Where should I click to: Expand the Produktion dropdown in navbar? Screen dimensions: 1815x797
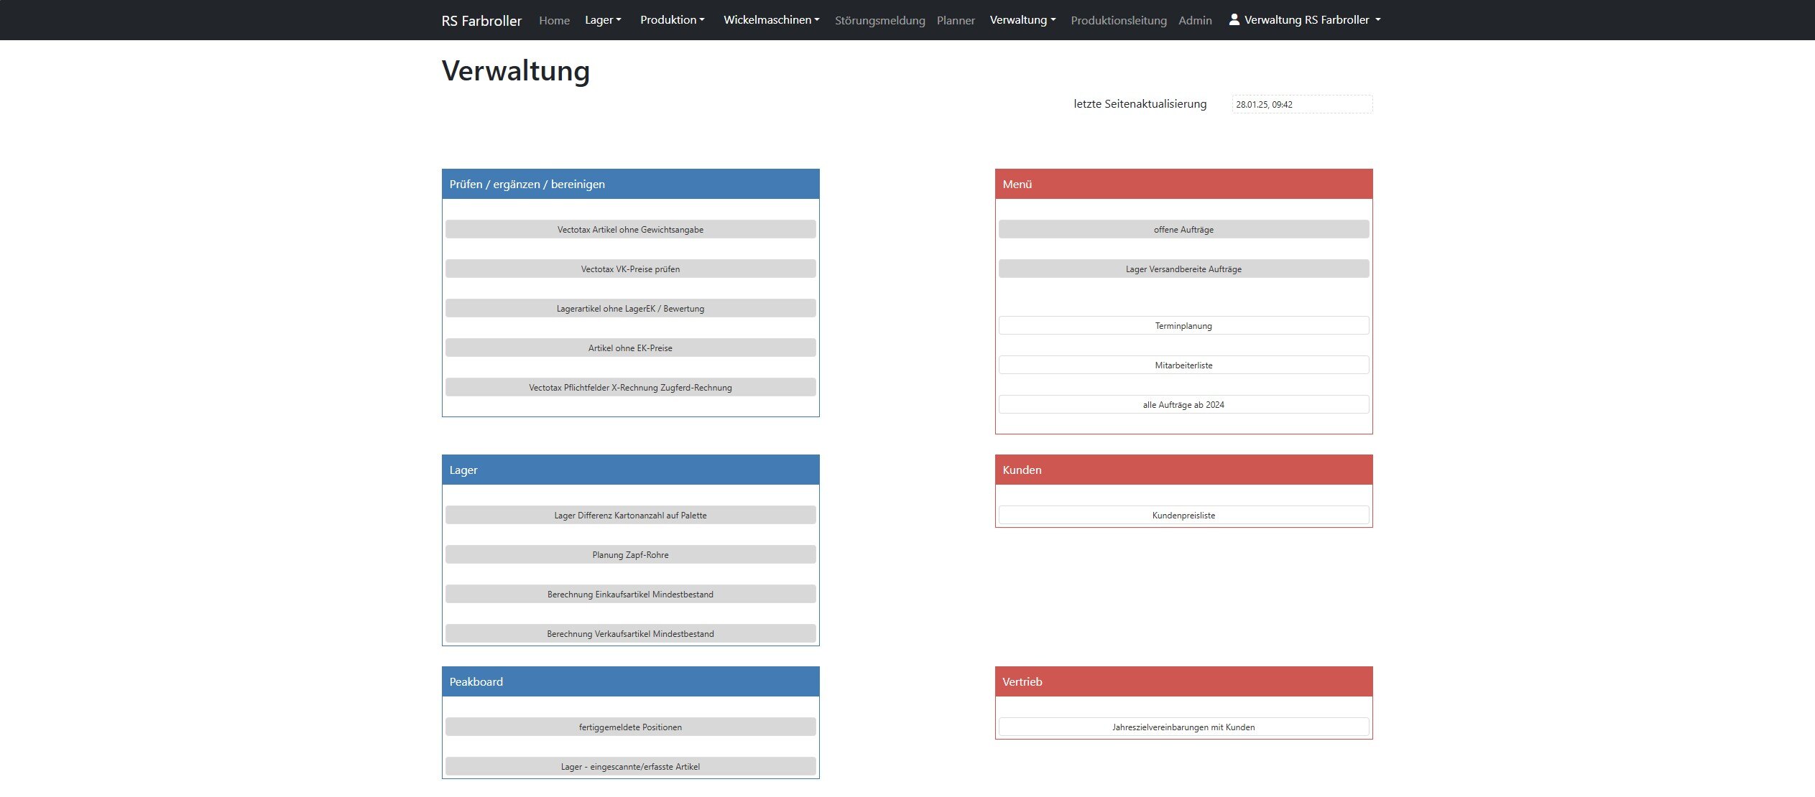click(672, 20)
